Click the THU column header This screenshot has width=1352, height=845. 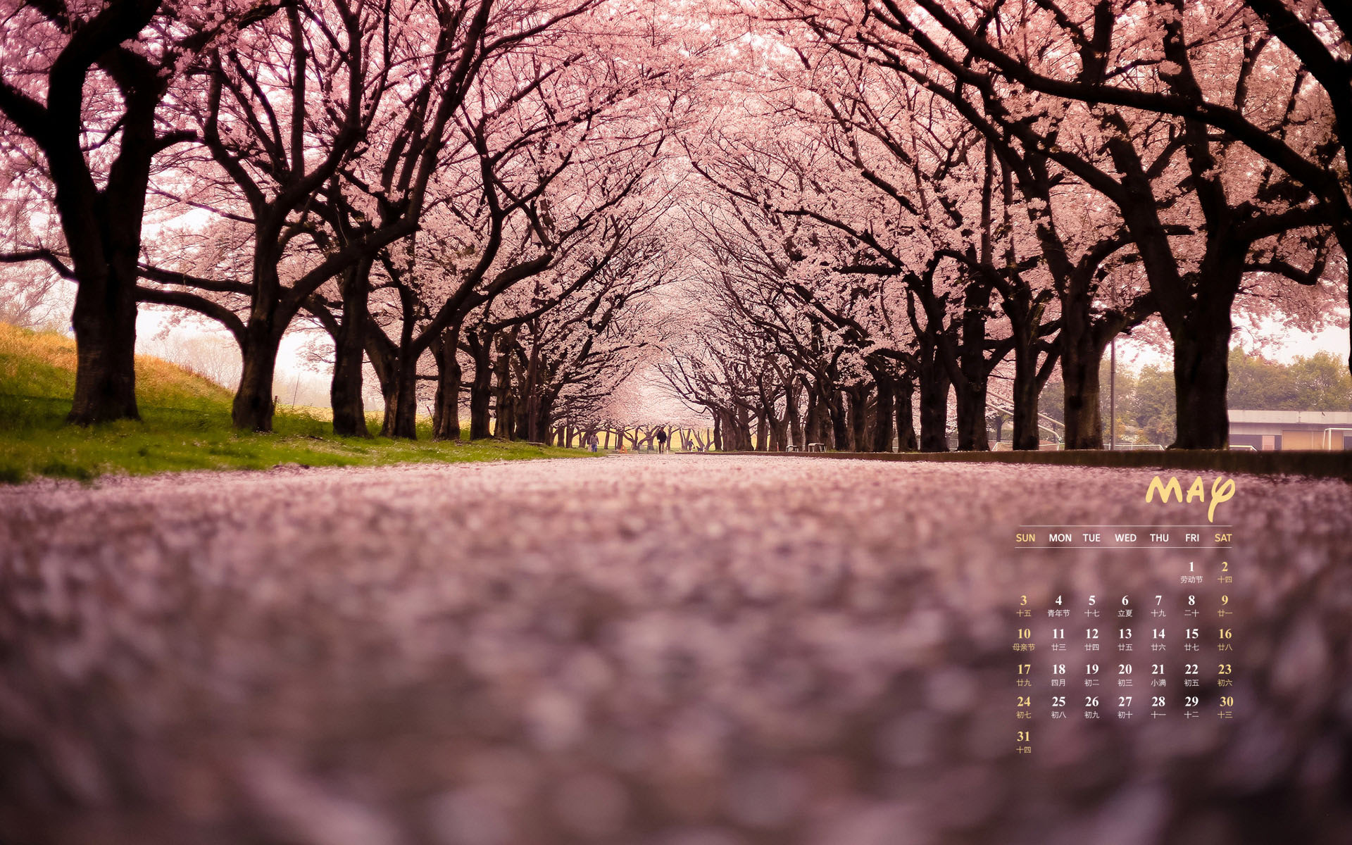point(1159,538)
